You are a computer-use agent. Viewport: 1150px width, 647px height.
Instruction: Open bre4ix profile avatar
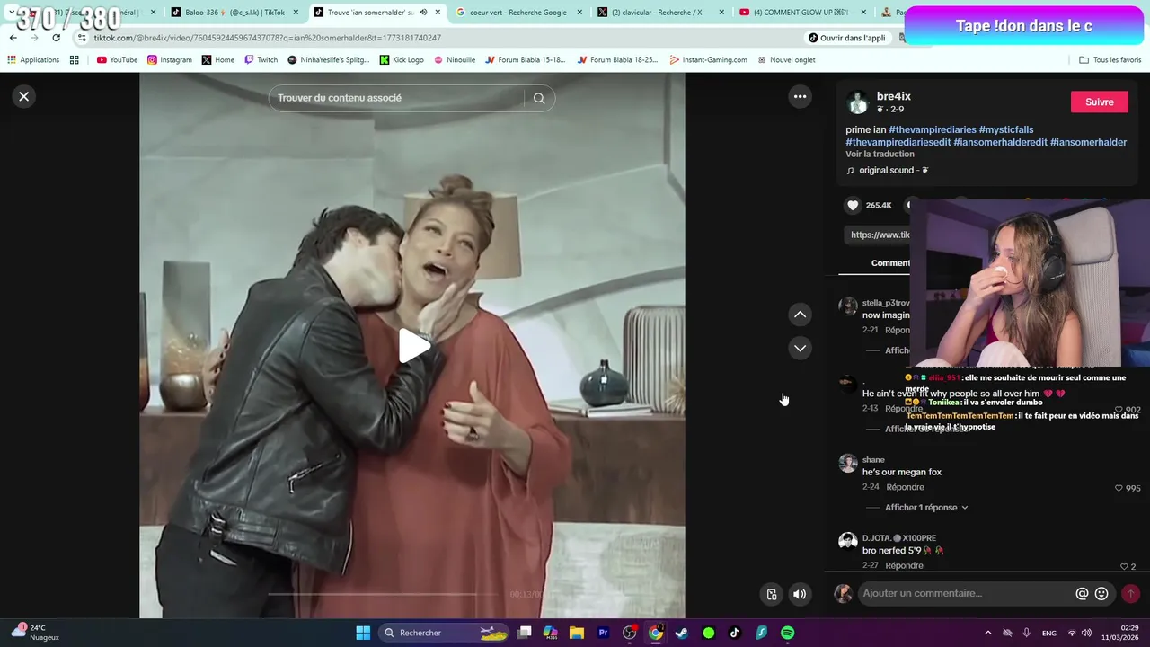tap(858, 102)
